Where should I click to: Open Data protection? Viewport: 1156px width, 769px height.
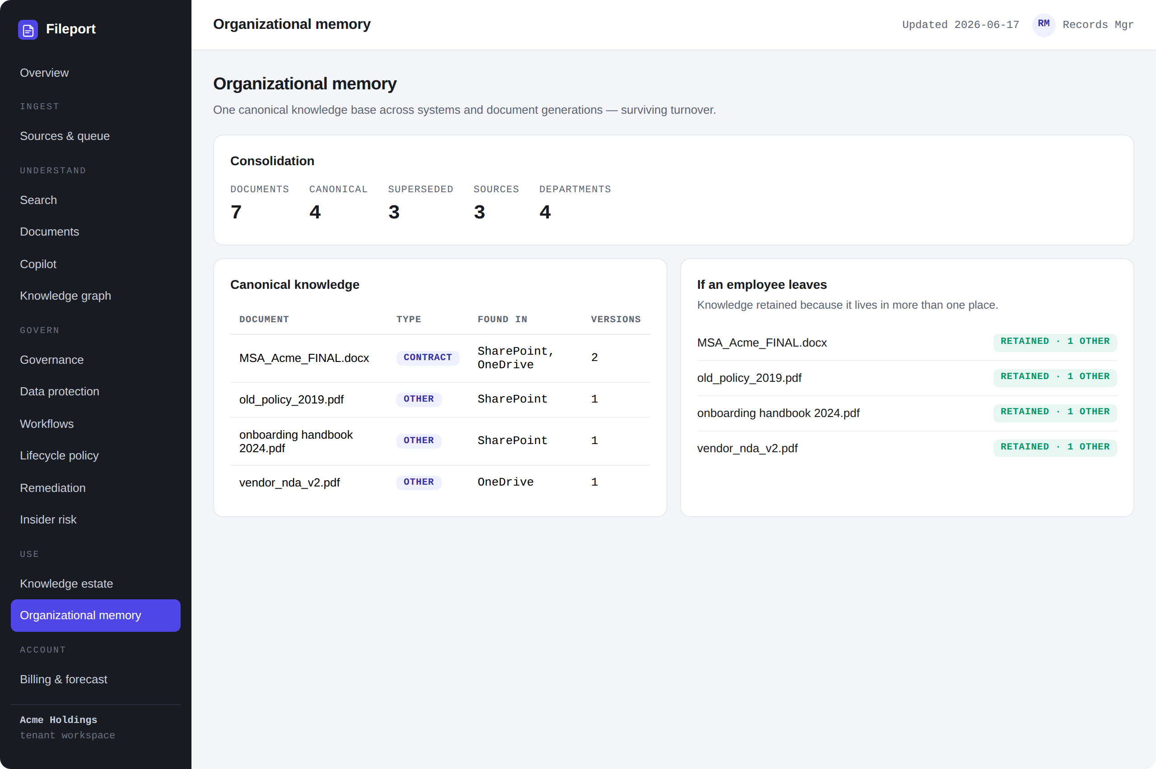click(x=96, y=391)
